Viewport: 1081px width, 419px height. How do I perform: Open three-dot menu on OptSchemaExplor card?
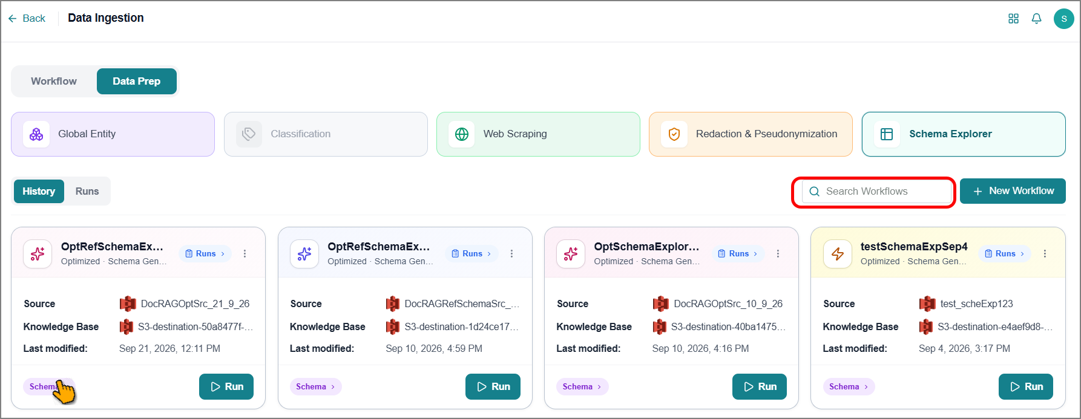point(778,254)
